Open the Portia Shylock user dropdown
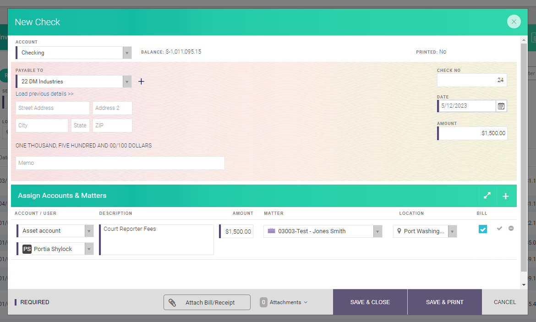This screenshot has width=536, height=322. point(89,249)
